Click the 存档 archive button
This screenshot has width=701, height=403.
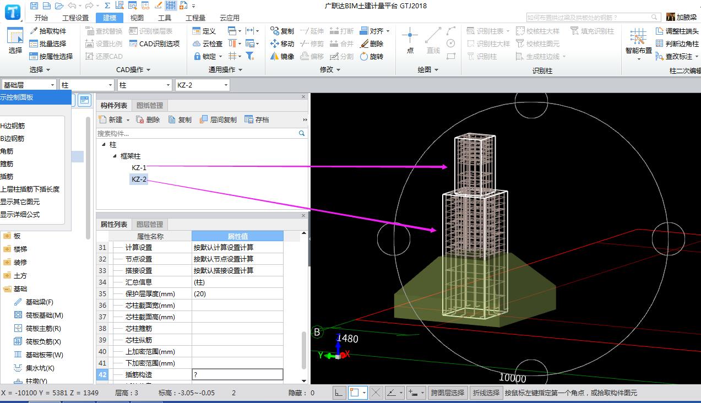257,119
